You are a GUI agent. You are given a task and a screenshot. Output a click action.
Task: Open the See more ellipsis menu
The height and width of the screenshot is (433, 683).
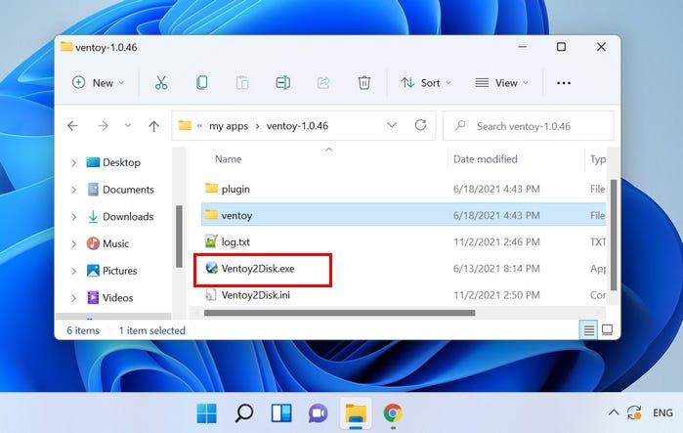coord(564,83)
